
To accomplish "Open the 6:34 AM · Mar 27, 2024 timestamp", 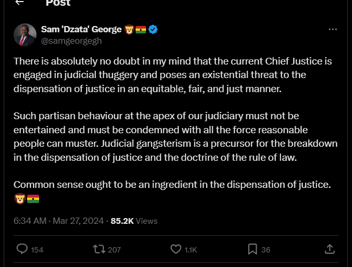I will 58,221.
